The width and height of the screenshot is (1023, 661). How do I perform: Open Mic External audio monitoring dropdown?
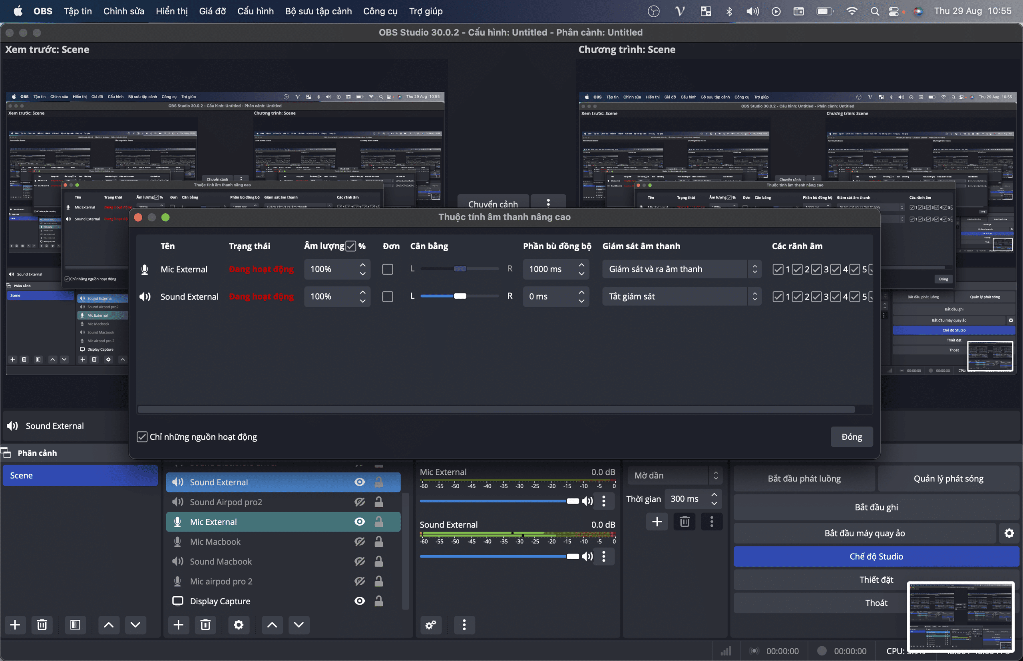point(682,269)
